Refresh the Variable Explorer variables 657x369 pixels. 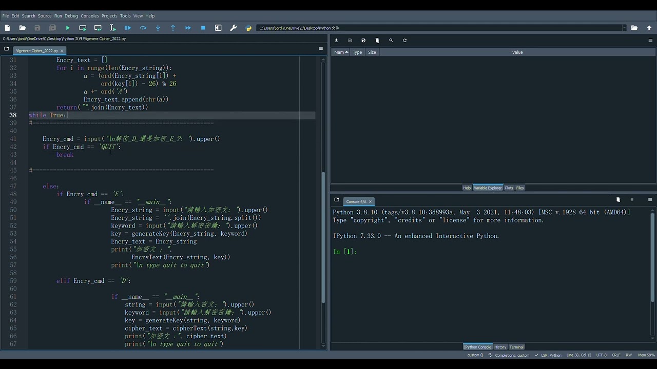coord(404,40)
